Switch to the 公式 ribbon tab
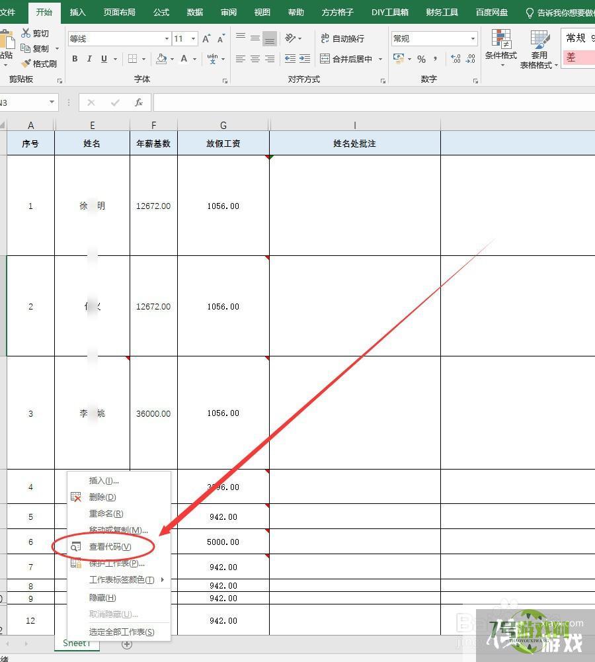 161,13
